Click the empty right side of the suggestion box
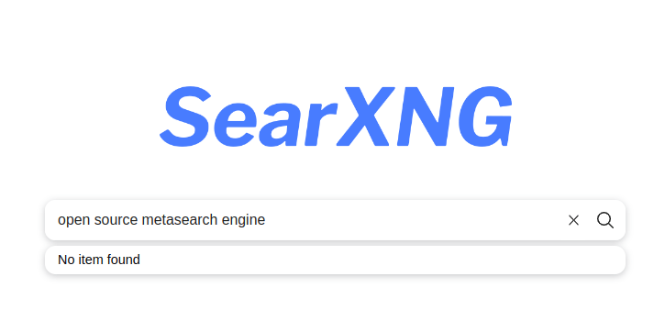Screen dimensions: 665x332 pyautogui.click(x=382, y=260)
